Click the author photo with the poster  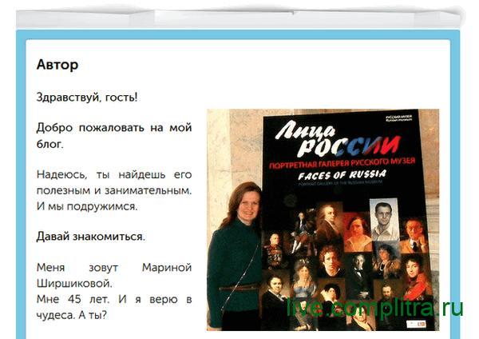point(323,220)
